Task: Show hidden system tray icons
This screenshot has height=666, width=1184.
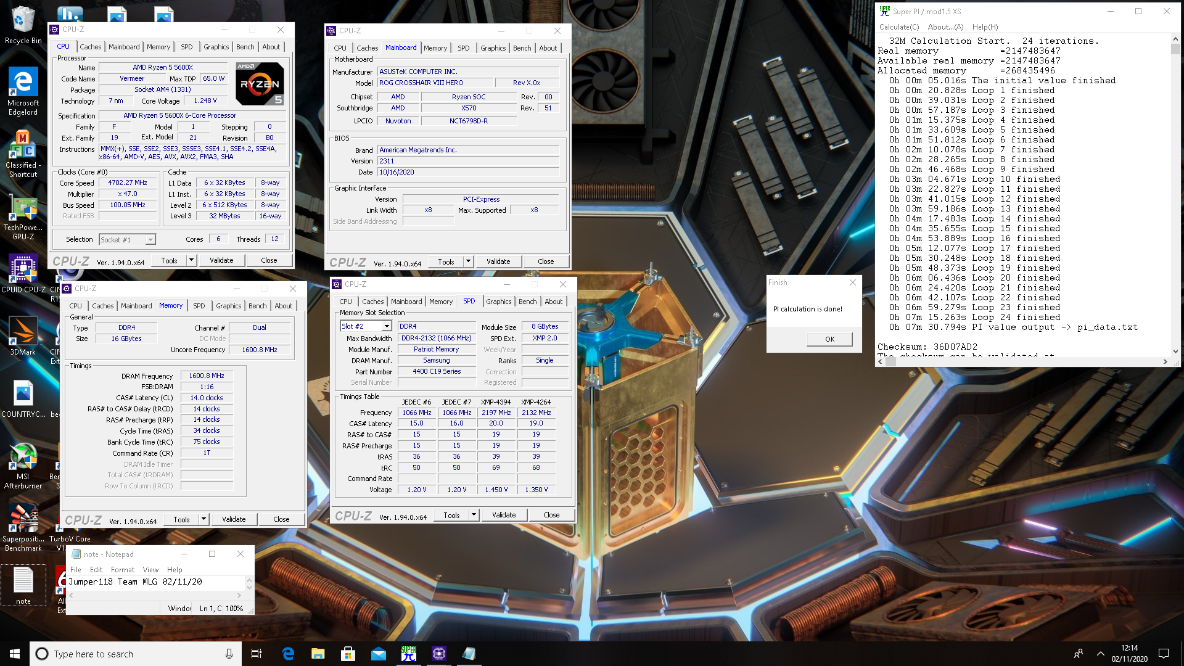Action: (1101, 654)
